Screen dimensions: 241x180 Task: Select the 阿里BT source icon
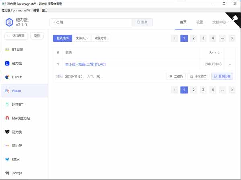pyautogui.click(x=7, y=104)
